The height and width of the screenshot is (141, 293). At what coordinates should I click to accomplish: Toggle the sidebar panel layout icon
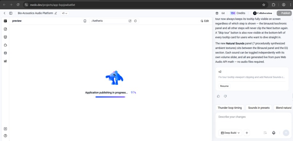[11, 13]
